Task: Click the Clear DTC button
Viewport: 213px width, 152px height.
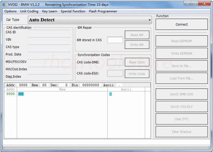Action: click(182, 119)
